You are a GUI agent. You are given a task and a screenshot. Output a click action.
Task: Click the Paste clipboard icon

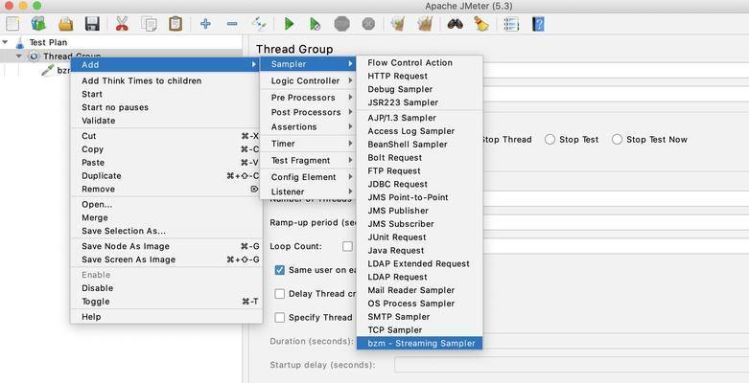[176, 23]
